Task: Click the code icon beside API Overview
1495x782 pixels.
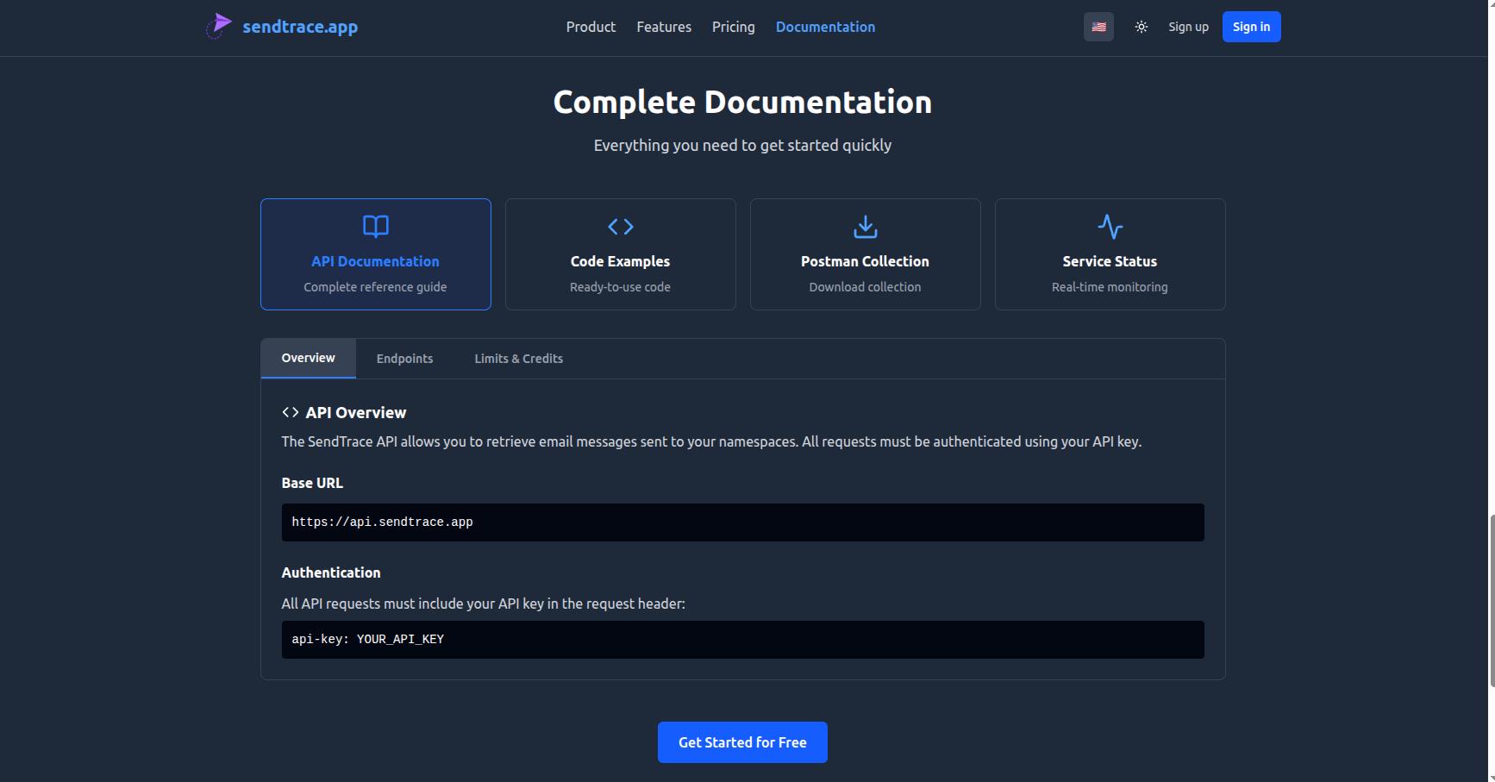Action: coord(291,412)
